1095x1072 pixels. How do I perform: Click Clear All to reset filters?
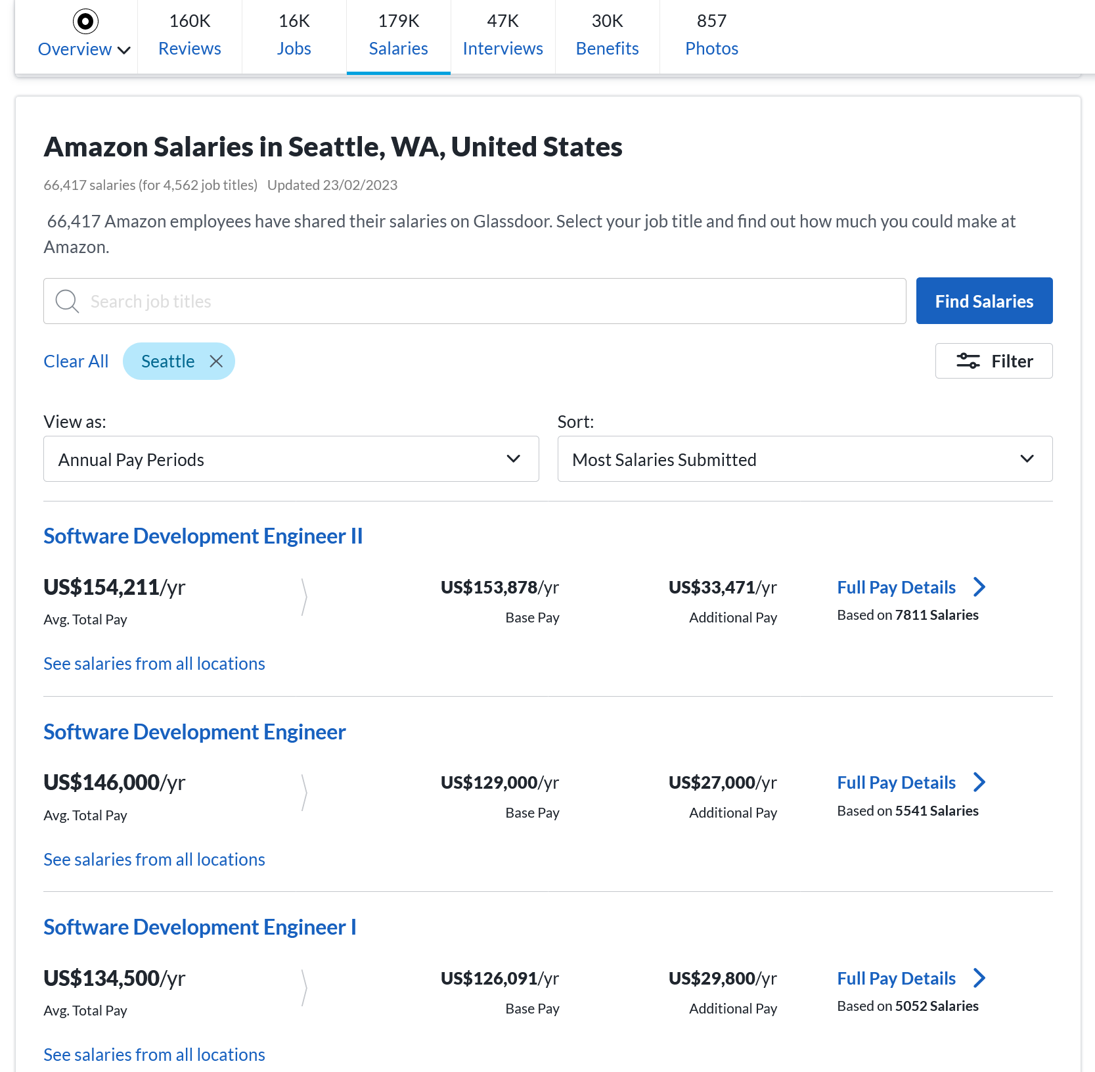point(76,361)
